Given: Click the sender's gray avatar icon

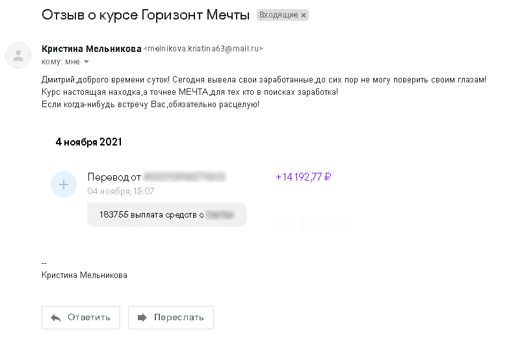Looking at the screenshot, I should tap(18, 55).
